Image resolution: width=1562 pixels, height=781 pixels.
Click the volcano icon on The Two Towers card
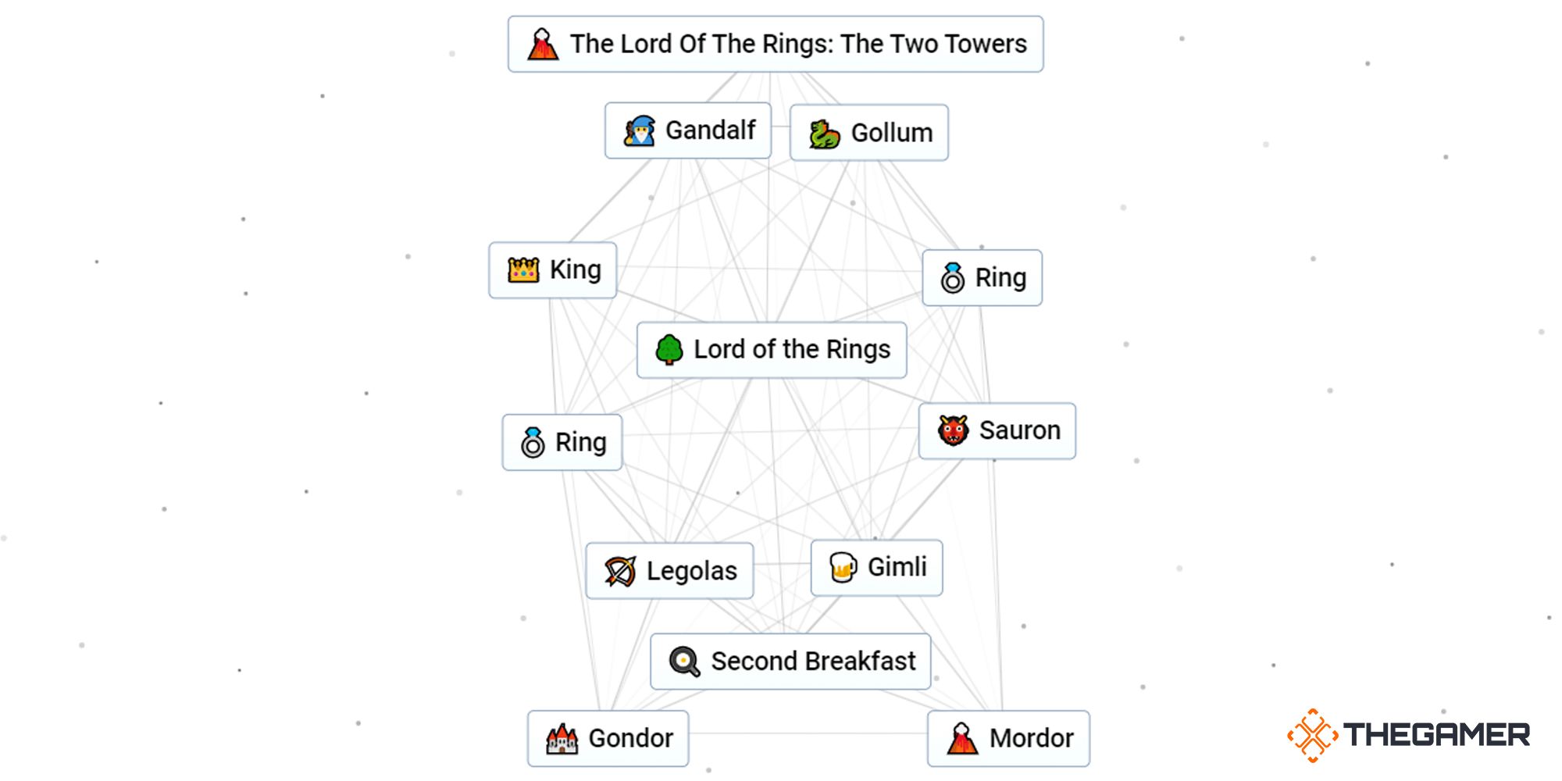(543, 45)
